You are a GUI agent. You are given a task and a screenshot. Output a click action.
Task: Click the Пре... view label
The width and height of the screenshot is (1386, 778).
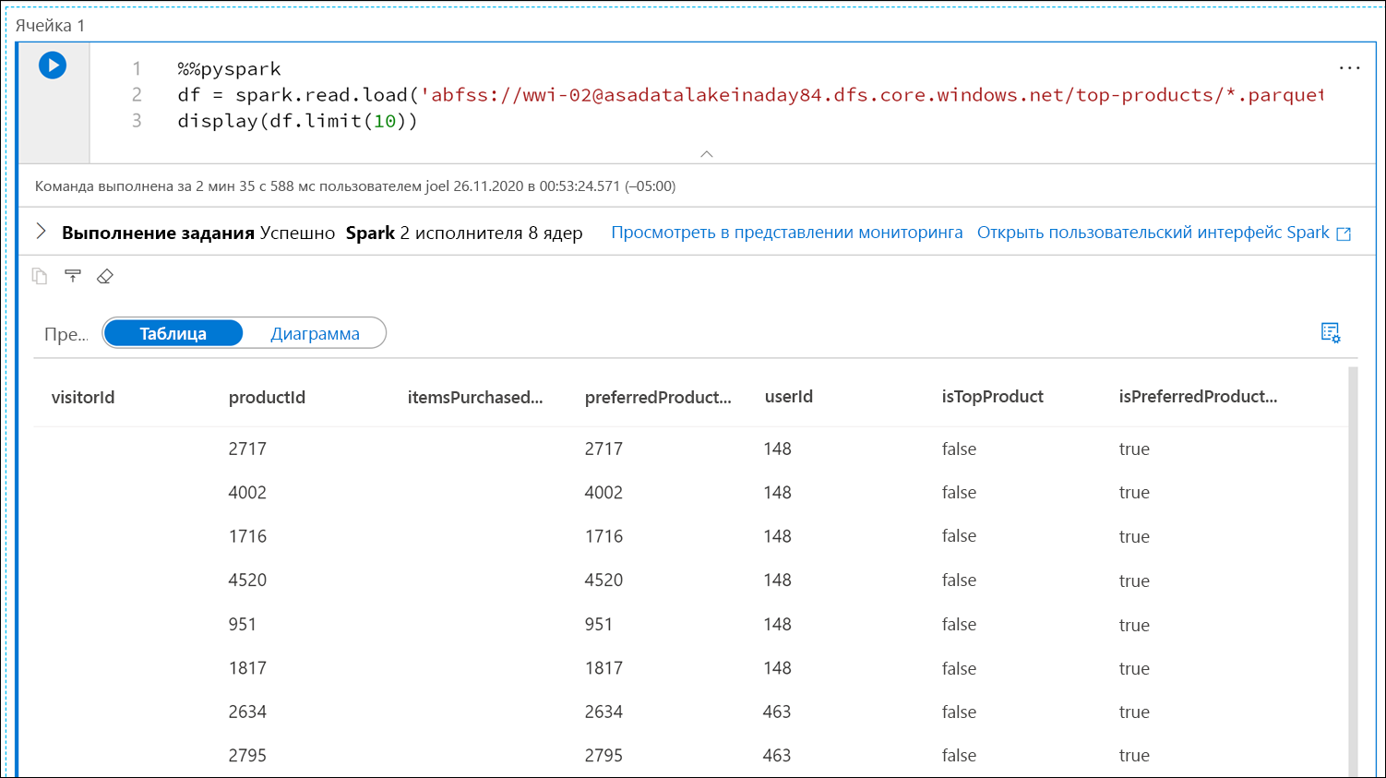tap(66, 334)
